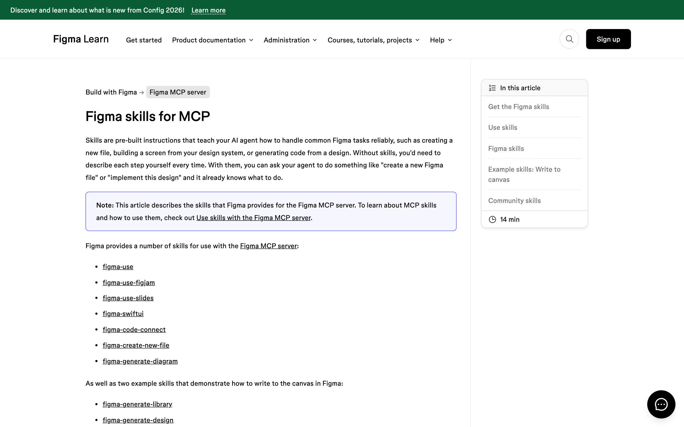Expand the Help dropdown menu
This screenshot has height=427, width=684.
pos(441,40)
